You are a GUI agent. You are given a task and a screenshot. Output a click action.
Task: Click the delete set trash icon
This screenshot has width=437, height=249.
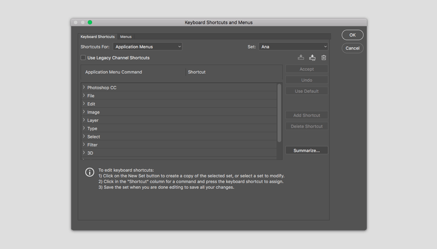tap(324, 58)
